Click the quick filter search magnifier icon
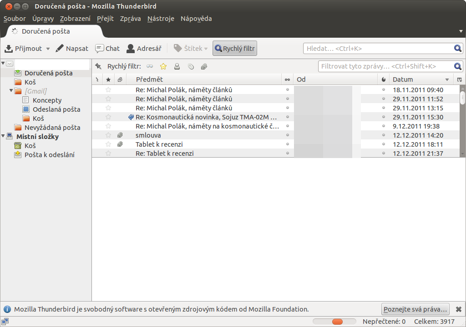 (x=458, y=66)
